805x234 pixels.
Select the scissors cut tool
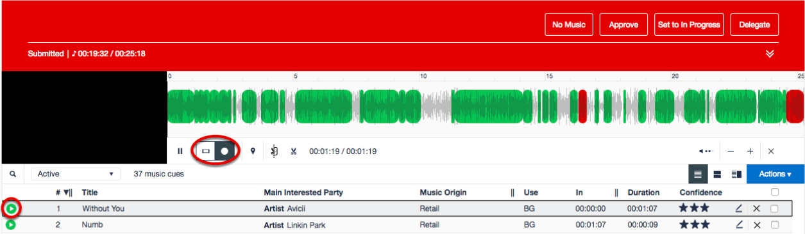(293, 152)
